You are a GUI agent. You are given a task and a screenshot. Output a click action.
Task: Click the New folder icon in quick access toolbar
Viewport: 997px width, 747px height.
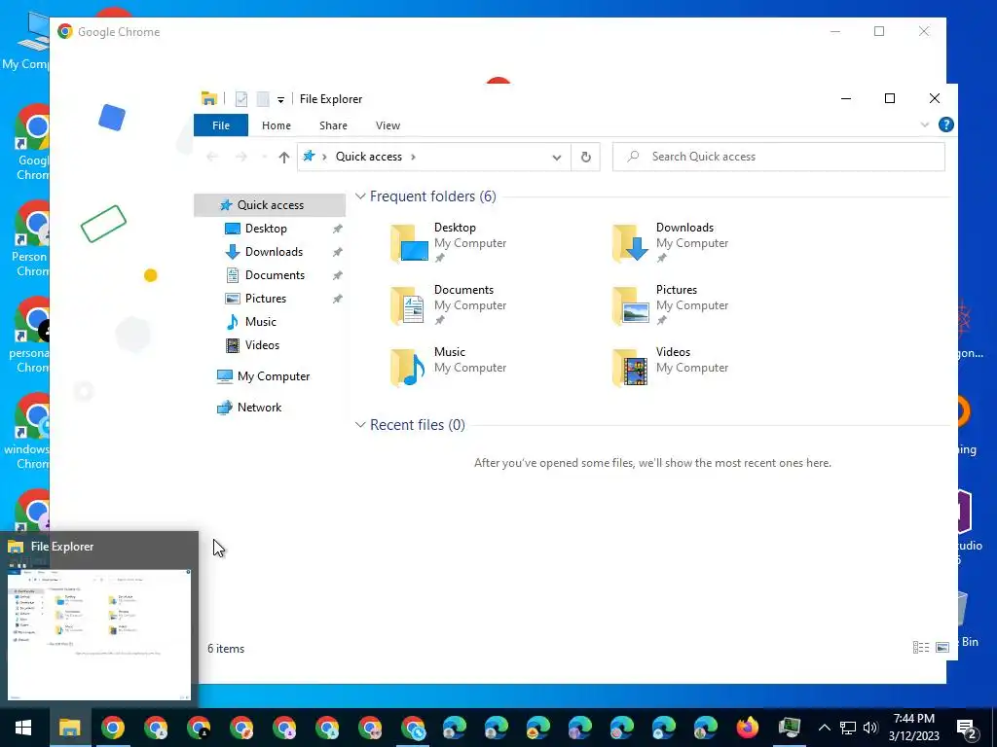[x=263, y=99]
